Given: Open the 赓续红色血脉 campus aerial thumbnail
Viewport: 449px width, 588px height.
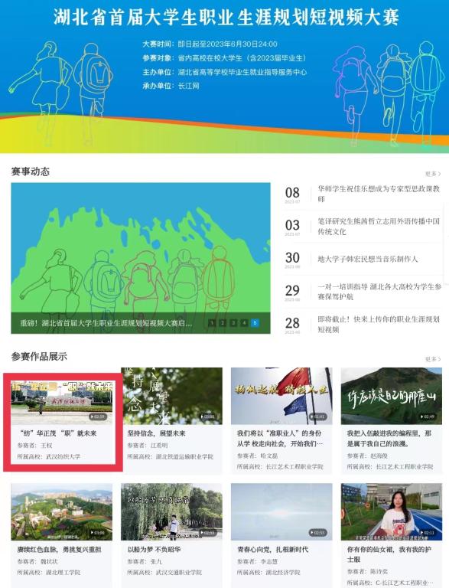Looking at the screenshot, I should [62, 512].
